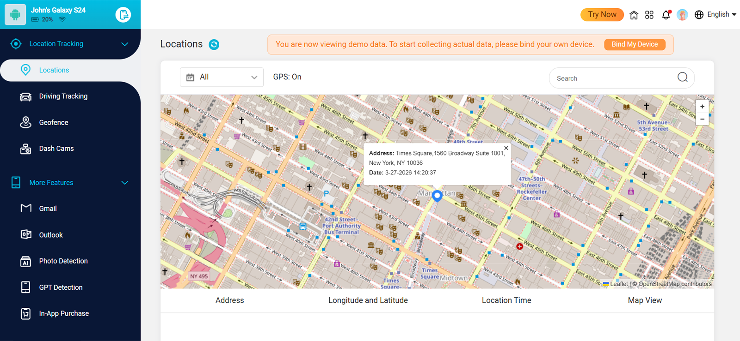Close the Times Square address popup
Image resolution: width=740 pixels, height=341 pixels.
pyautogui.click(x=506, y=148)
